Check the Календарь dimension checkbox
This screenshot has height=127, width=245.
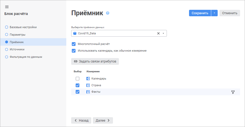[x=77, y=78]
